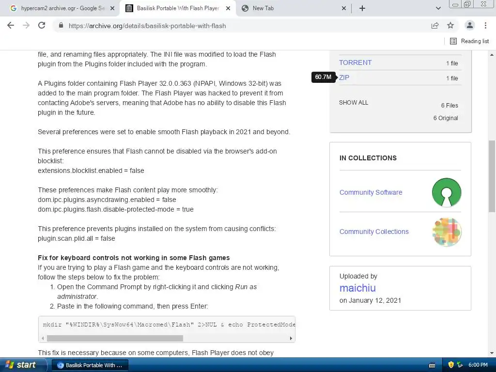The width and height of the screenshot is (496, 372).
Task: Open the Community Collections link
Action: point(374,232)
